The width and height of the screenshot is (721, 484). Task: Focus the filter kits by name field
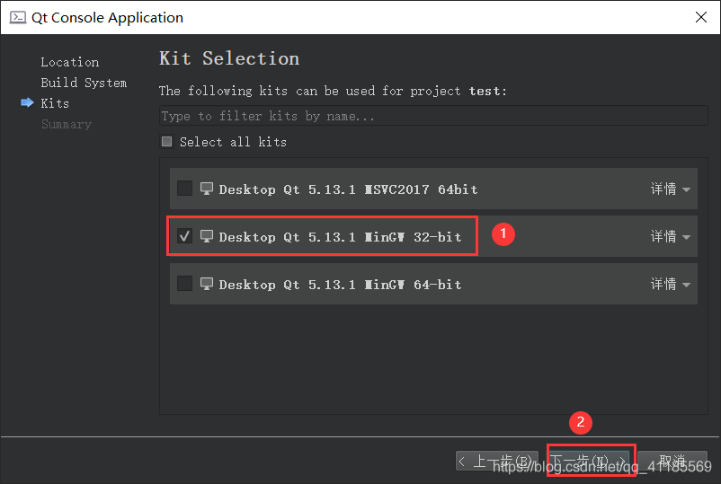point(433,116)
